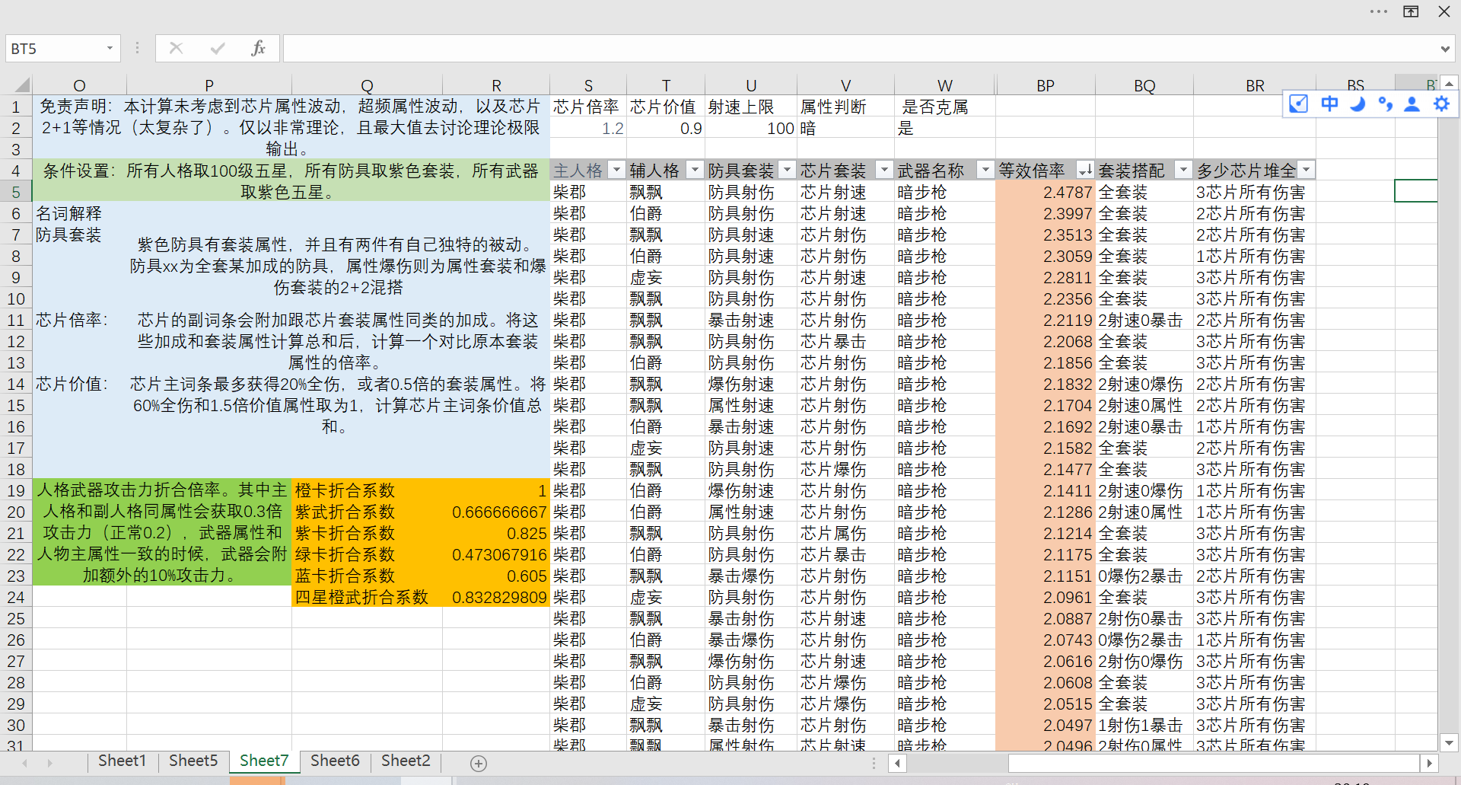This screenshot has width=1461, height=785.
Task: Switch to the Sheet1 tab
Action: click(122, 761)
